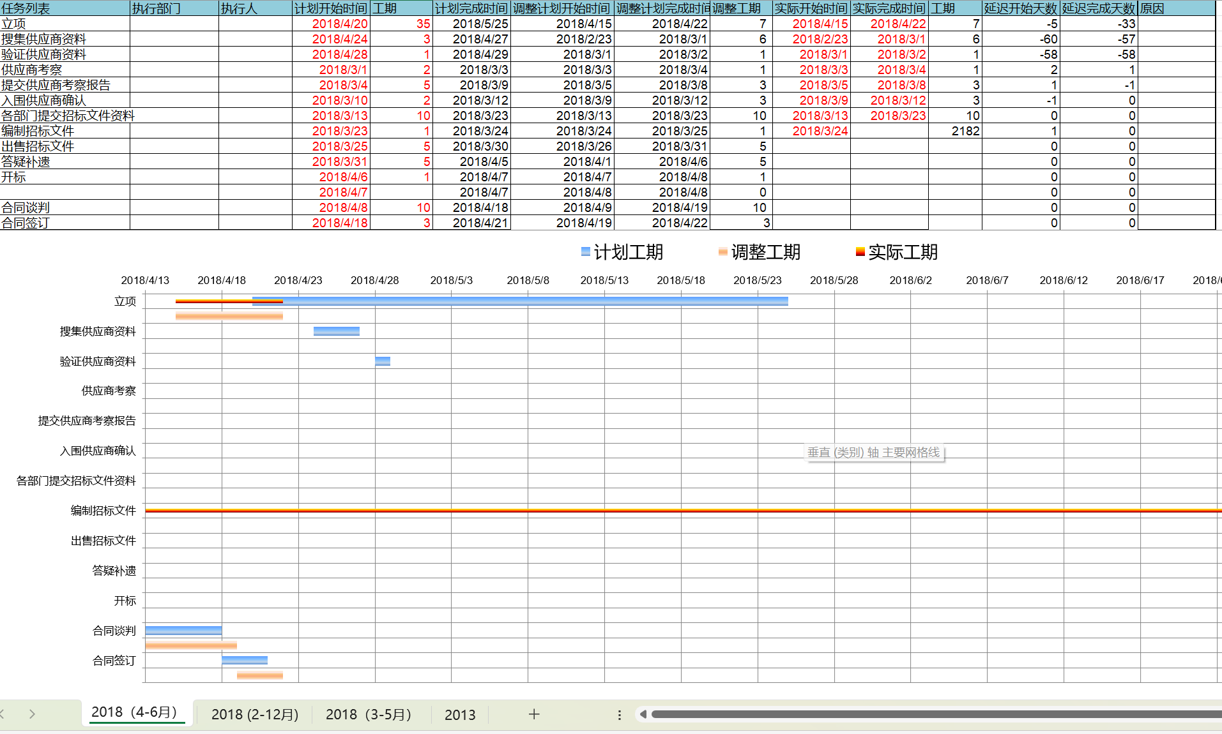The height and width of the screenshot is (734, 1222).
Task: Click the 垂直 (类别) 轴 主要网格线 tooltip
Action: point(874,453)
